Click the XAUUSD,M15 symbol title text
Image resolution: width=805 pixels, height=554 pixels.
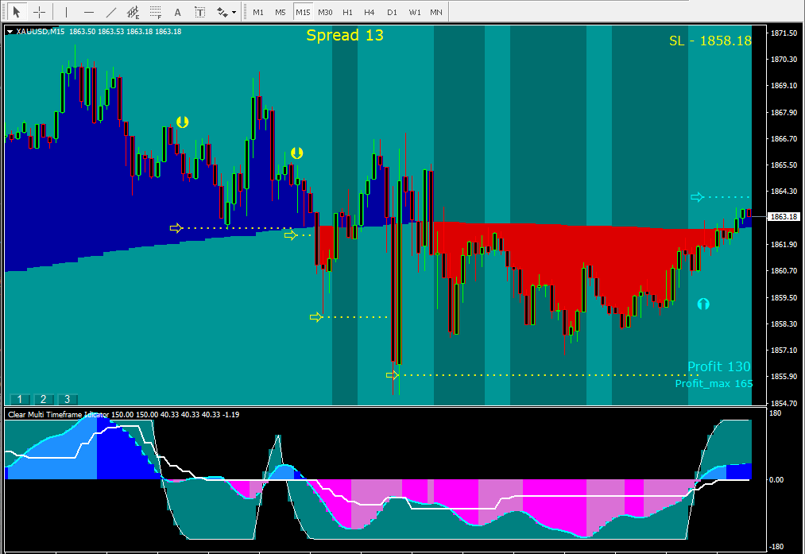[x=41, y=32]
